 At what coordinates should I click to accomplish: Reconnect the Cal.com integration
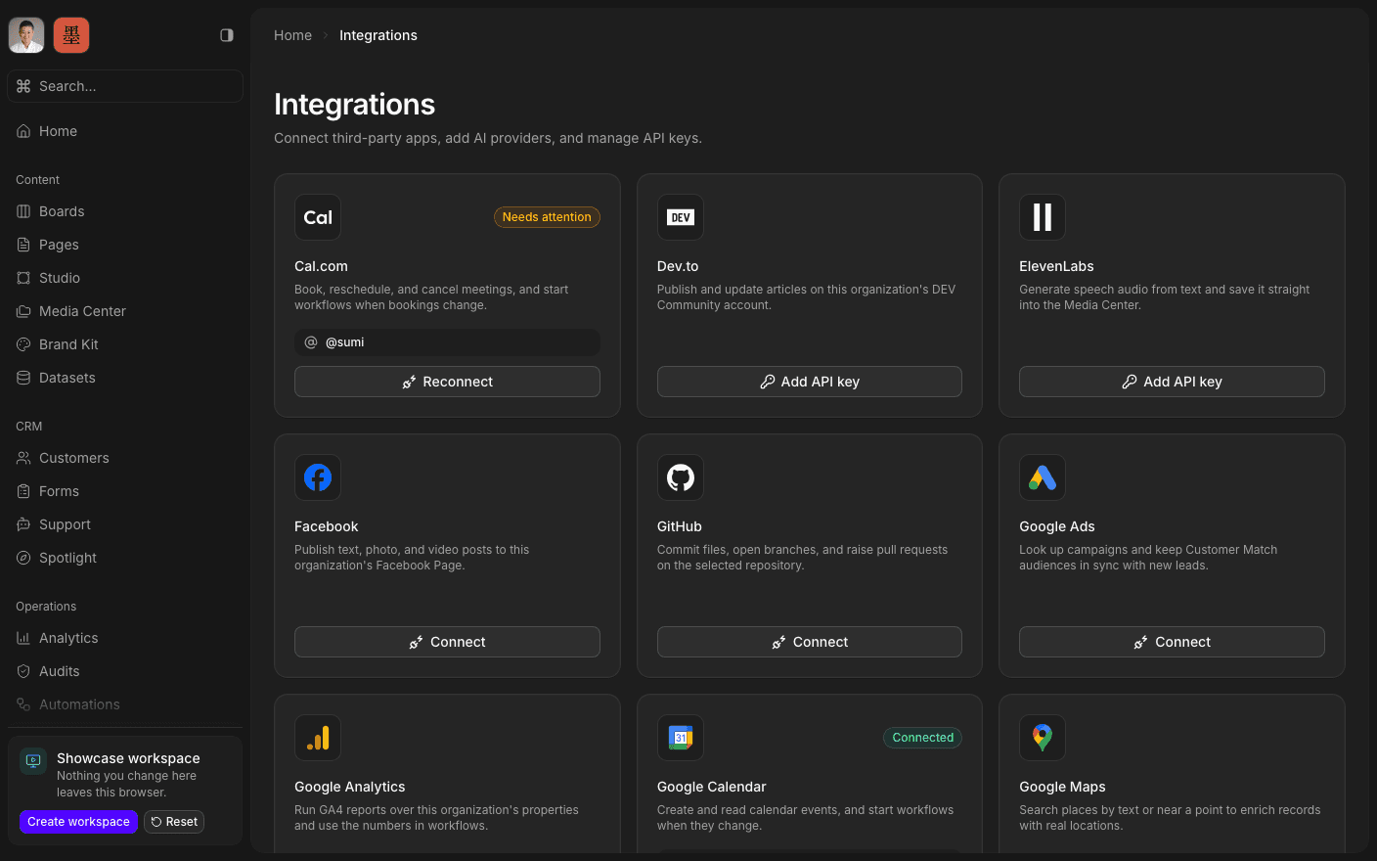click(447, 382)
